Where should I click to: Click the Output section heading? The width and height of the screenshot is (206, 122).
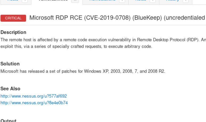pos(9,121)
